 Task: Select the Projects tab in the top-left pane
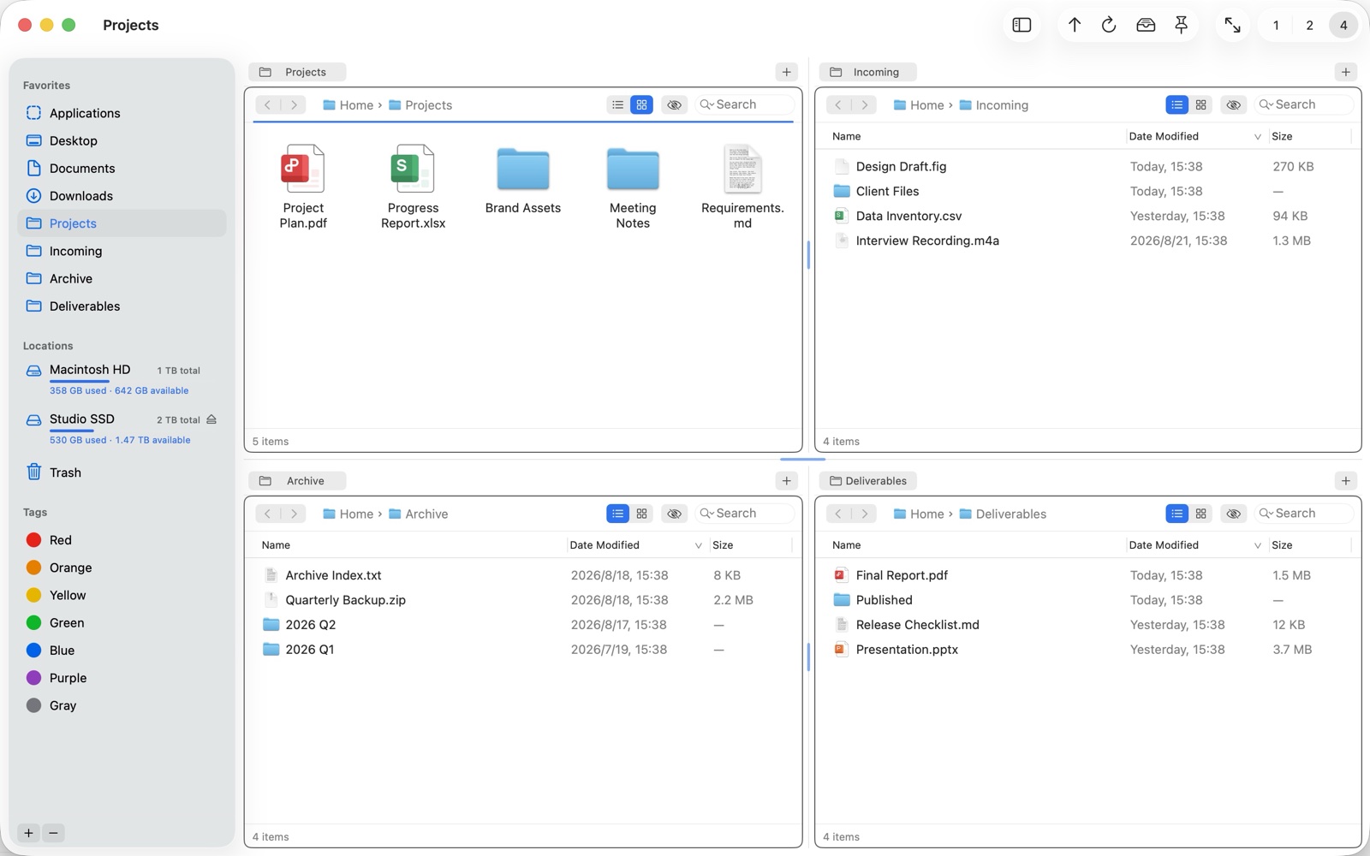[297, 72]
